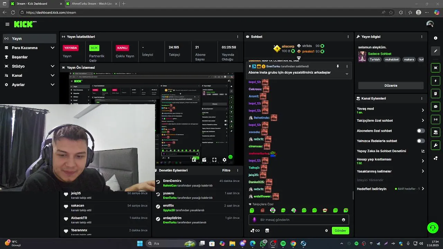Toggle the chat bubble panel icon in right rail
Viewport: 443px width, 249px height.
point(436,107)
